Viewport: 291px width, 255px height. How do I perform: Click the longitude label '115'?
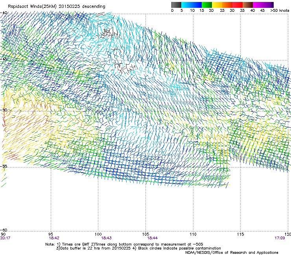pos(241,234)
